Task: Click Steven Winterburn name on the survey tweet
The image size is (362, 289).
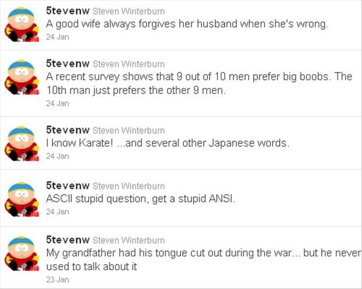Action: pos(129,64)
